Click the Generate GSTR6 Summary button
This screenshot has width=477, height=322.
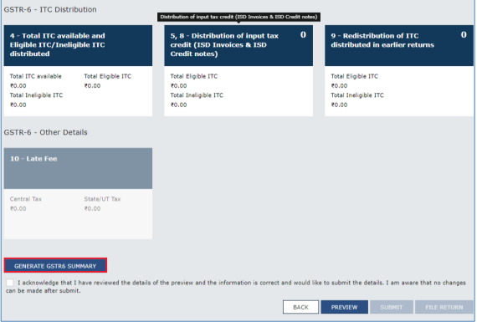55,266
